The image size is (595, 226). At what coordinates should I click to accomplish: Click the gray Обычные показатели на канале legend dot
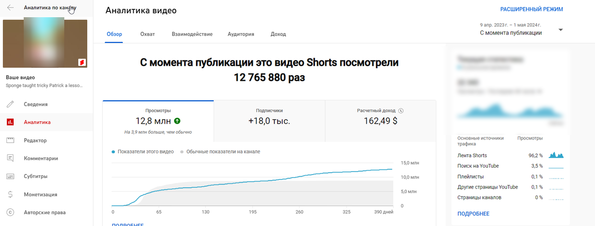point(182,152)
